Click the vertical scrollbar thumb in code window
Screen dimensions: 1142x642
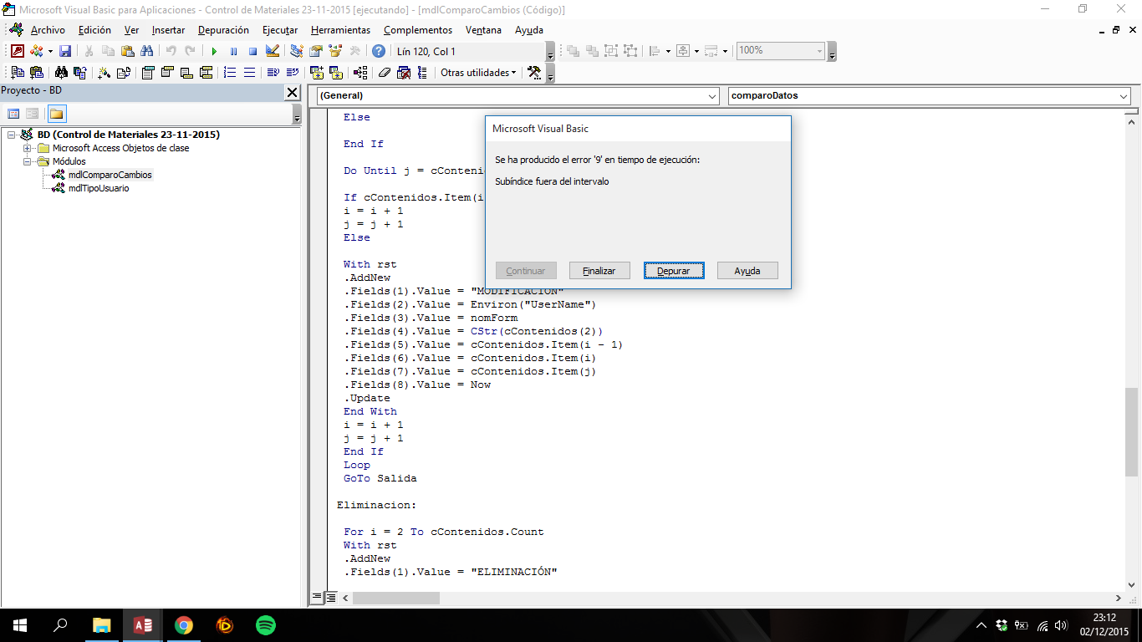[x=1130, y=431]
